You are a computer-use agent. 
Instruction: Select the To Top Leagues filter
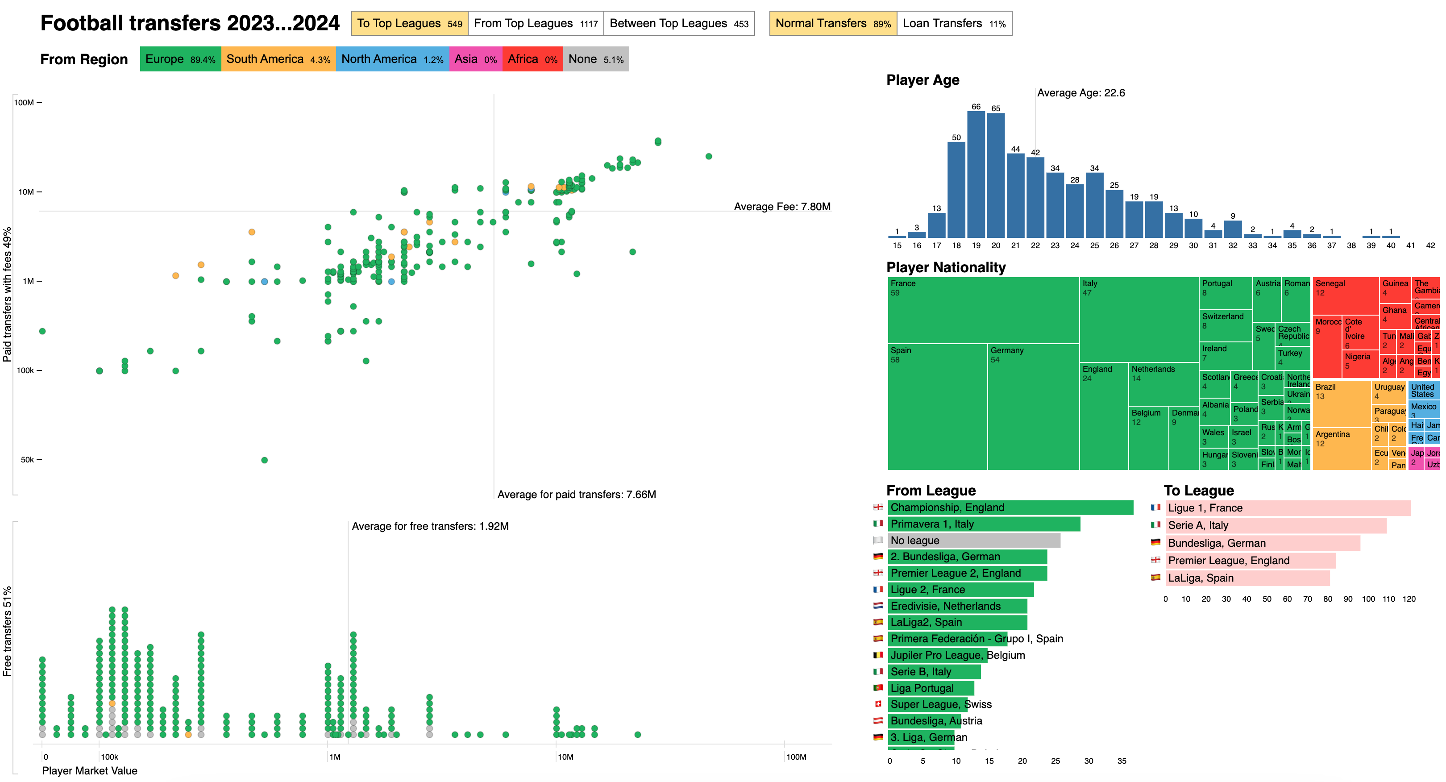[x=410, y=24]
